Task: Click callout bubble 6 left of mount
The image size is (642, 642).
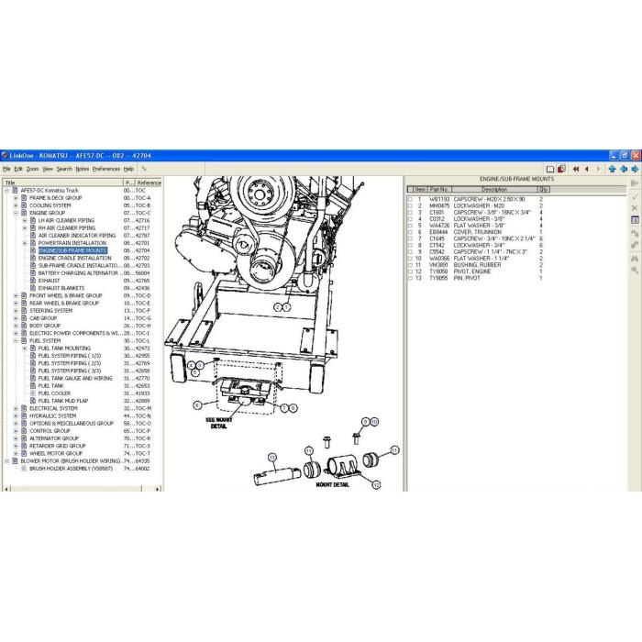Action: [x=197, y=405]
